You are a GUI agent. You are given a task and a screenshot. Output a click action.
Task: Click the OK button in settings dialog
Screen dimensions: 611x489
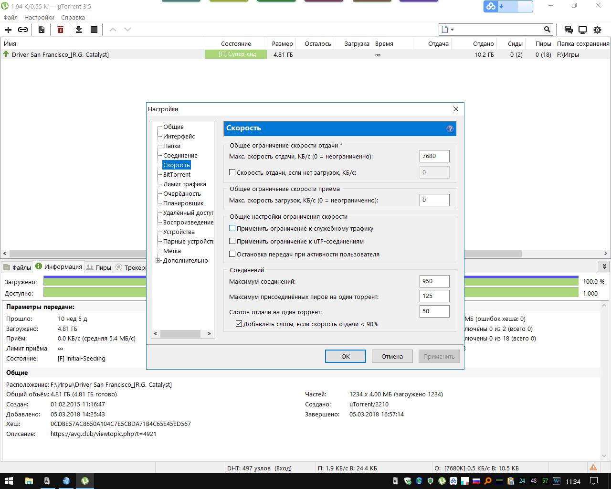coord(346,356)
